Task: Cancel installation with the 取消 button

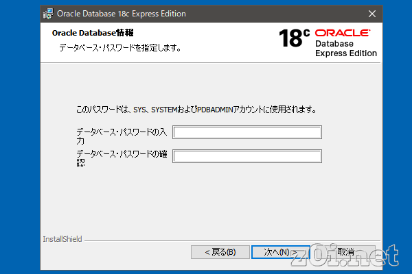Action: [x=346, y=252]
